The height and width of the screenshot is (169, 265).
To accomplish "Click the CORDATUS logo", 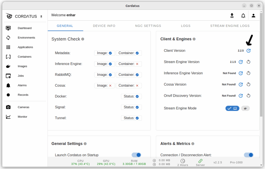I will click(21, 16).
